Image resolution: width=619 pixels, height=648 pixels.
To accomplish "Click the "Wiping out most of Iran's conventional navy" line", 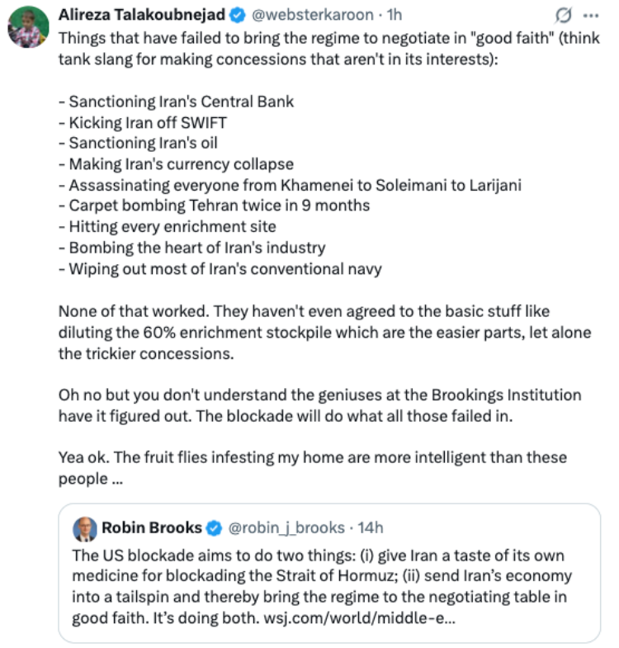I will pos(220,269).
